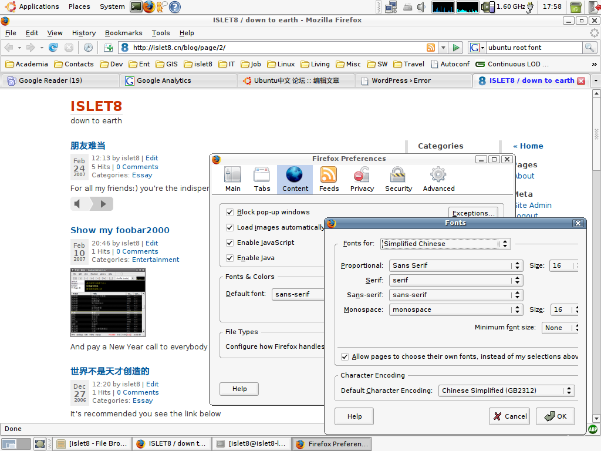The height and width of the screenshot is (451, 601).
Task: Switch to the Google Analytics tab
Action: 178,80
